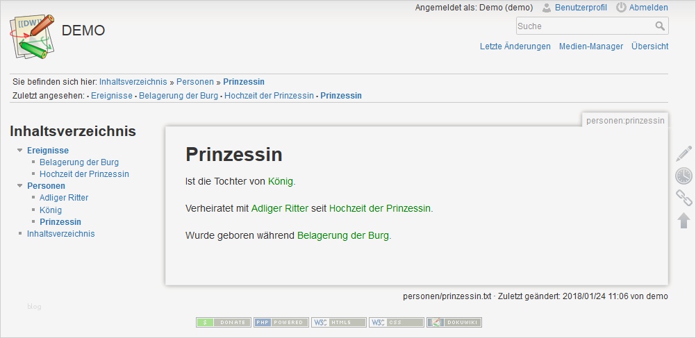
Task: Follow Hochzeit der Prinzessin article link
Action: 379,208
